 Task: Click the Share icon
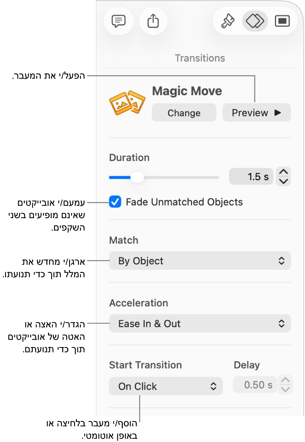(153, 21)
